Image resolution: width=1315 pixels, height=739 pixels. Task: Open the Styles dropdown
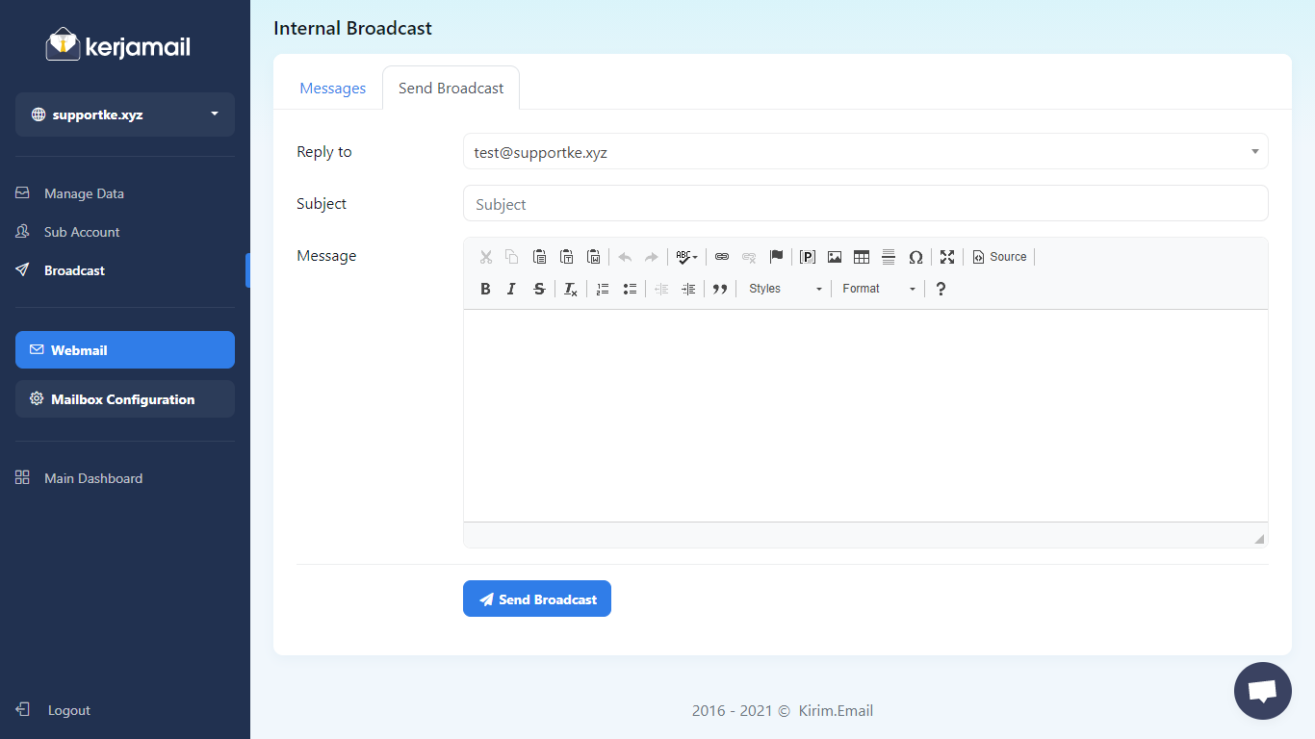(785, 289)
